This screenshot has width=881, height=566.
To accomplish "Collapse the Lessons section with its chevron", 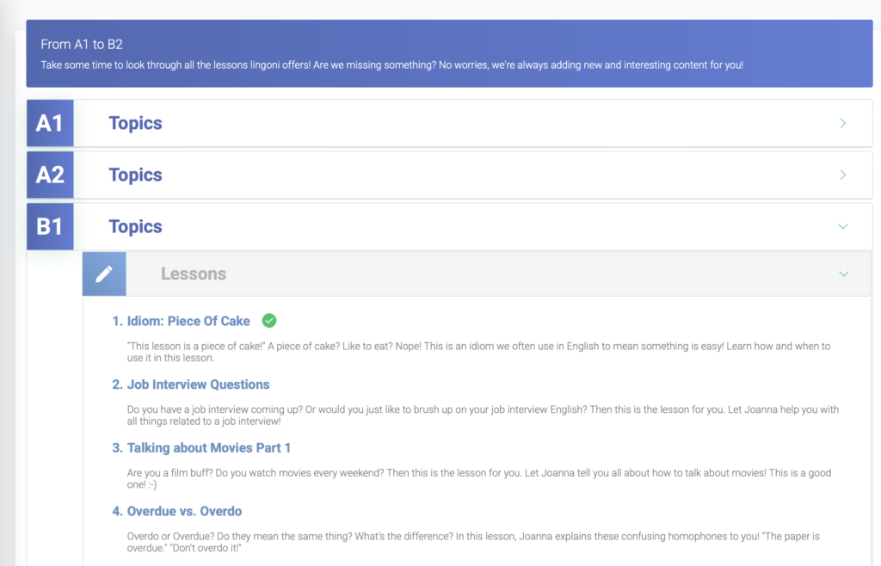I will (843, 274).
